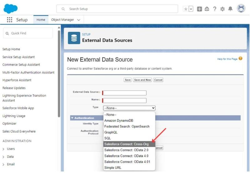Select Salesforce Connect: Cross-Org option
Viewport: 250px width, 173px height.
[129, 144]
